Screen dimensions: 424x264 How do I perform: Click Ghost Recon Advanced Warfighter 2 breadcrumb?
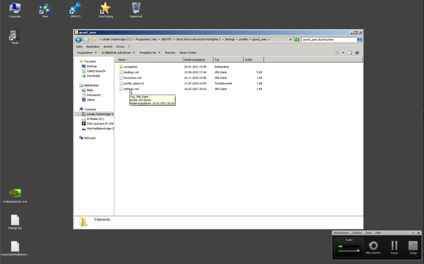coord(198,39)
